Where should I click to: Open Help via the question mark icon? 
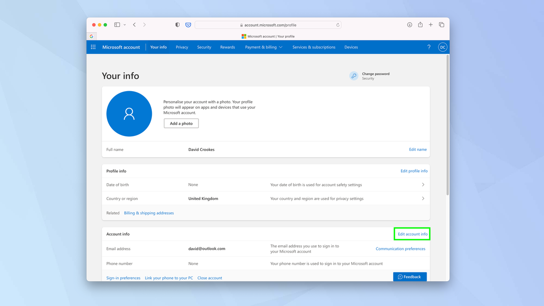[428, 47]
